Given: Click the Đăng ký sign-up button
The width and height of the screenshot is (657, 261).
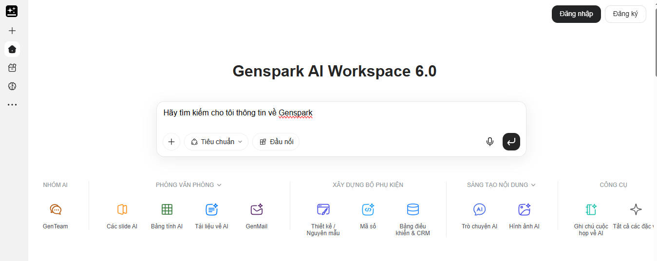Looking at the screenshot, I should point(625,14).
